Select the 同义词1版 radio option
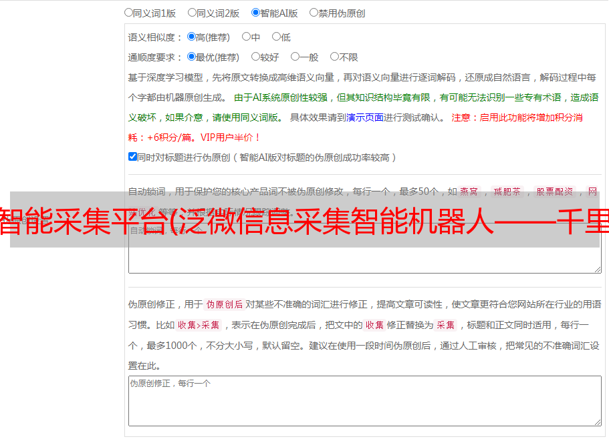Viewport: 609px width, 439px height. pyautogui.click(x=128, y=13)
